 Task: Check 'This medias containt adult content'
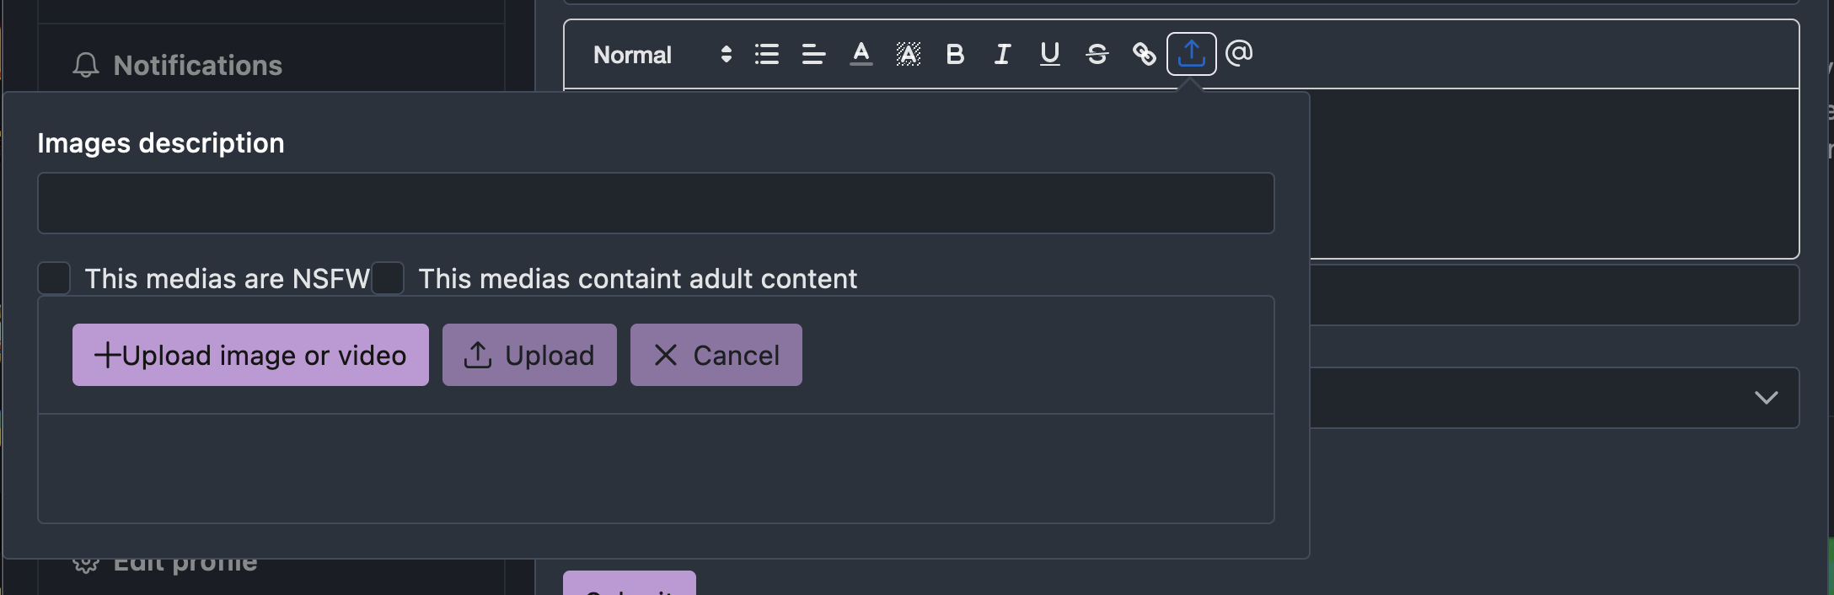[x=389, y=278]
